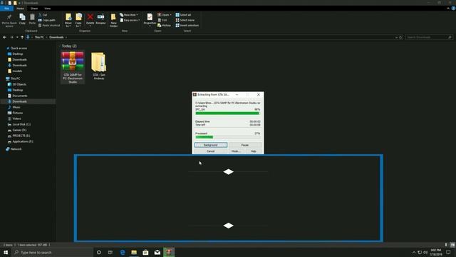
Task: Click Downloads in the address breadcrumb
Action: [56, 37]
